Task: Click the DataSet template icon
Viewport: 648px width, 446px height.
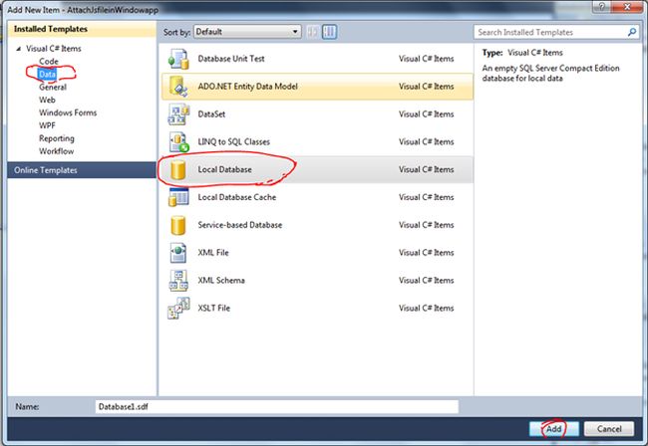Action: [178, 113]
